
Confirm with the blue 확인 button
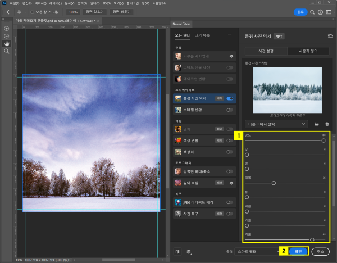pyautogui.click(x=298, y=252)
